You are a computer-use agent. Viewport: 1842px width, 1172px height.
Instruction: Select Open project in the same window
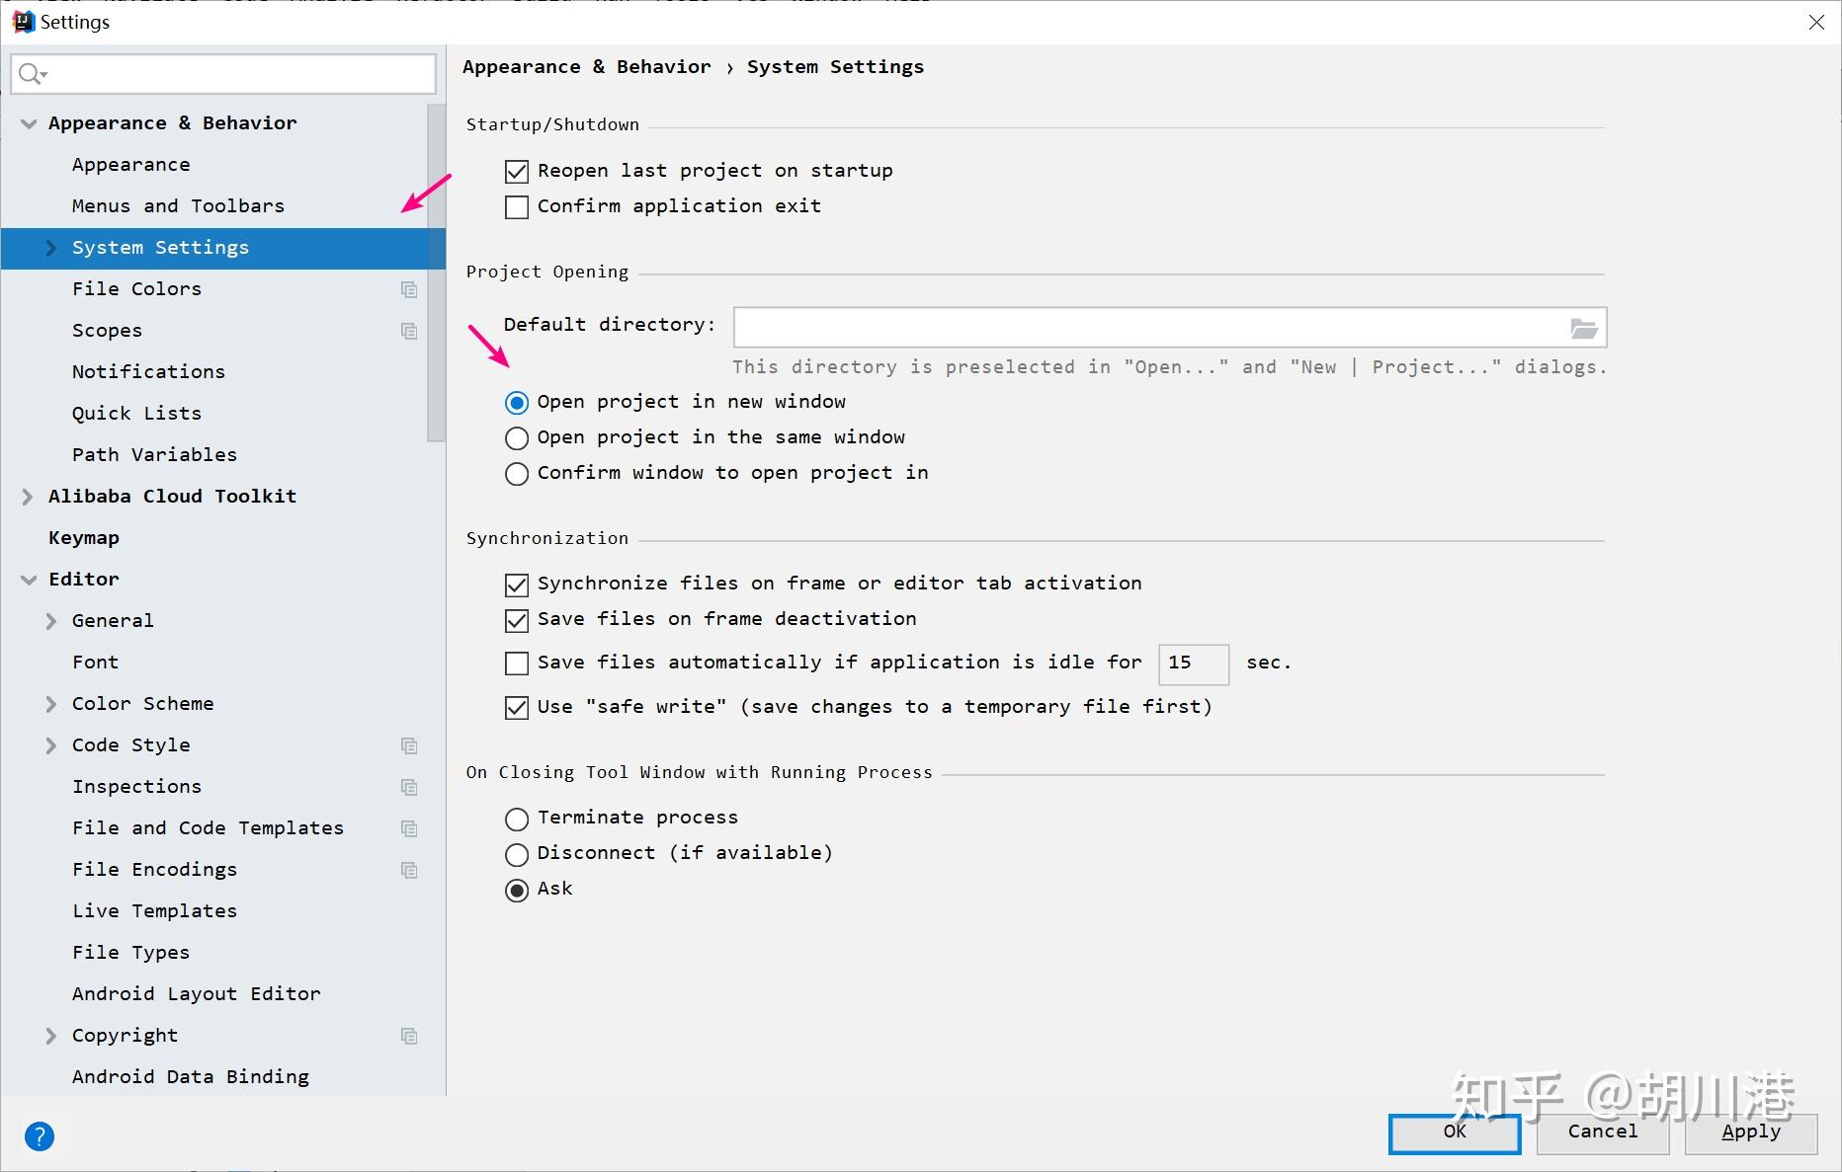pyautogui.click(x=517, y=437)
